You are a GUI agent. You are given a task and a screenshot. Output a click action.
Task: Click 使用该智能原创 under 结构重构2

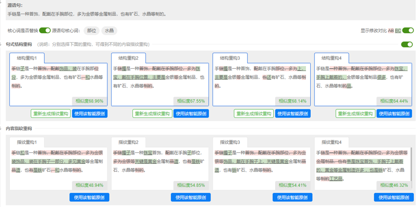tap(191, 113)
